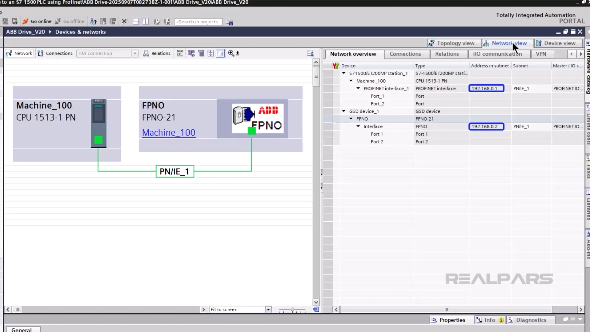Click the Go online button
Viewport: 590px width, 332px height.
(37, 22)
